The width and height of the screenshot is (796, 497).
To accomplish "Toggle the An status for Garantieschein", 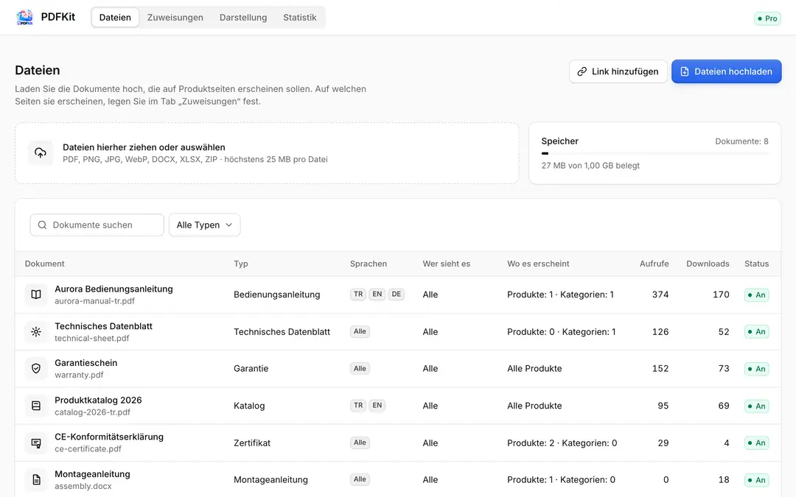I will (x=756, y=369).
